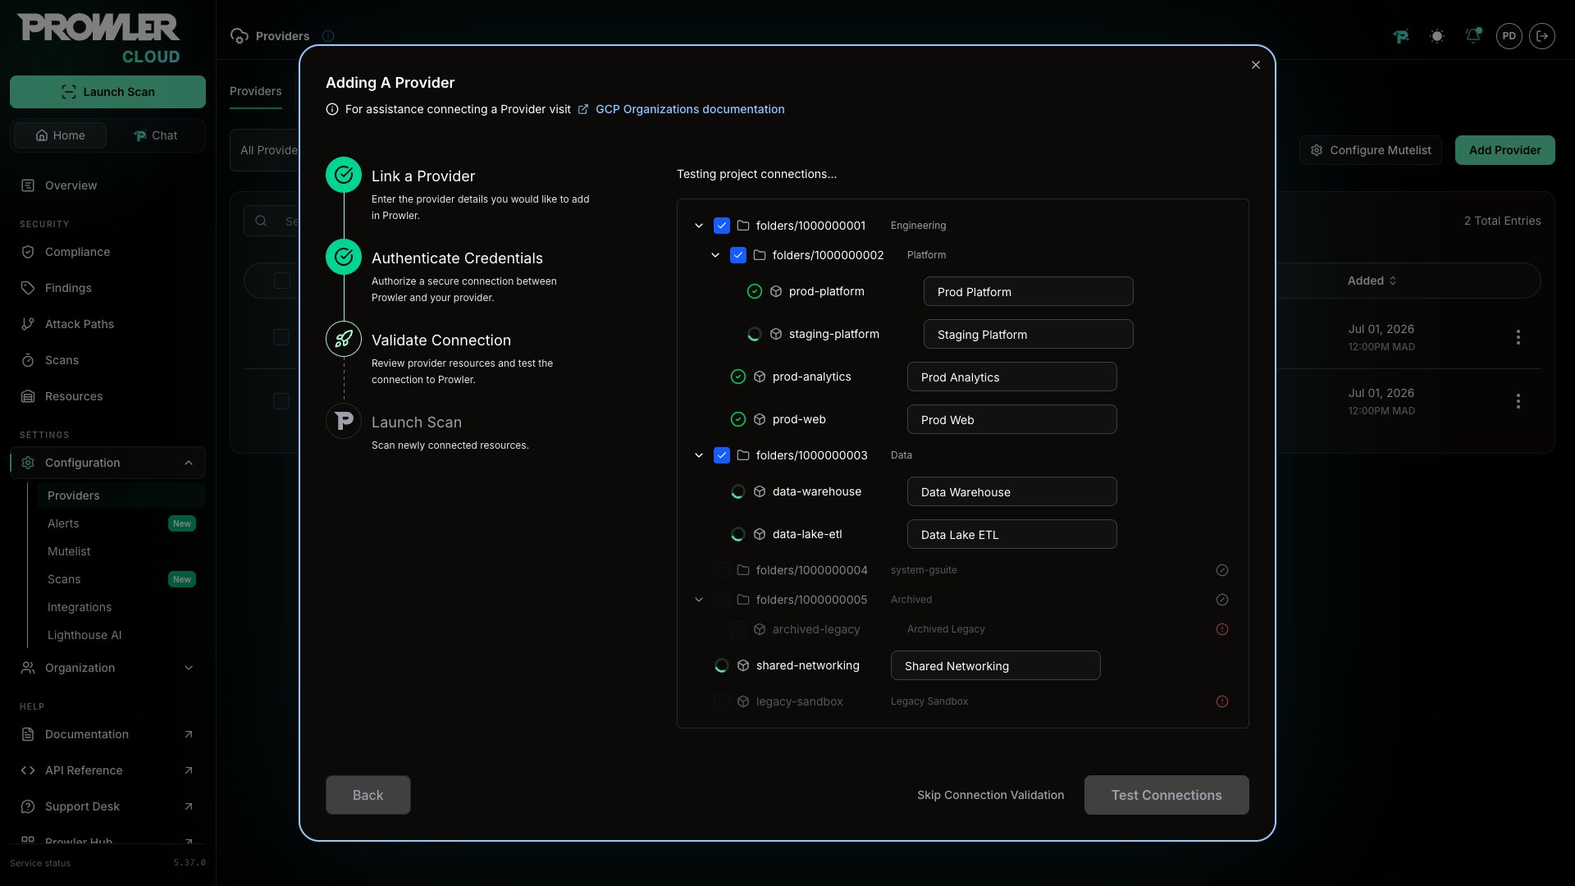This screenshot has width=1575, height=886.
Task: Open notifications bell icon
Action: pos(1473,36)
